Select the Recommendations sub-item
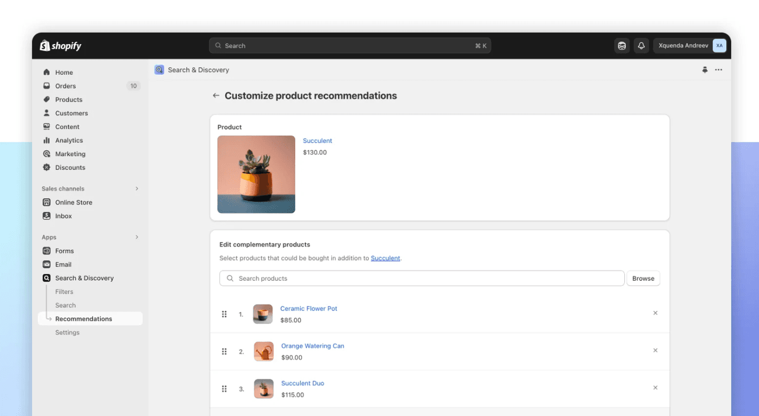Viewport: 759px width, 416px height. click(x=91, y=319)
